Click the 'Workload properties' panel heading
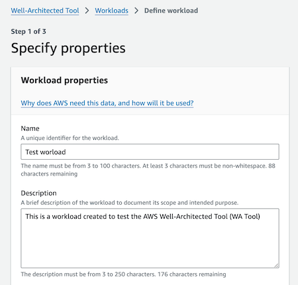Viewport: 298px width, 285px height. (64, 80)
